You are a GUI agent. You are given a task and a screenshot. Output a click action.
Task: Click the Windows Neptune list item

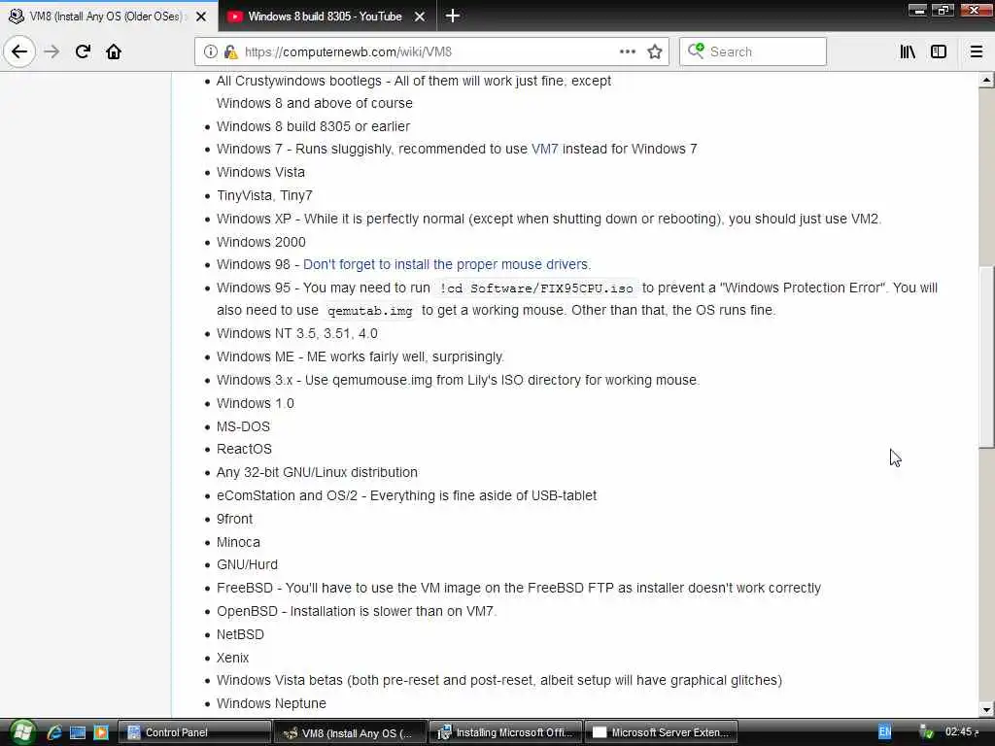[x=271, y=703]
